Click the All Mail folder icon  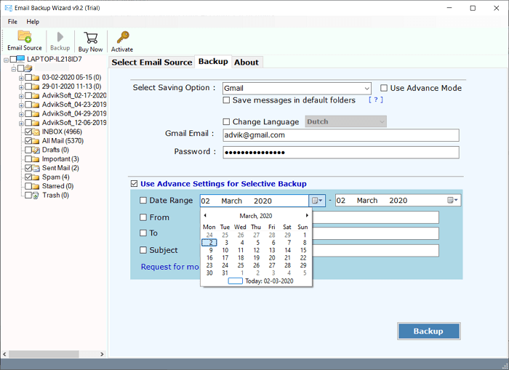click(x=36, y=141)
